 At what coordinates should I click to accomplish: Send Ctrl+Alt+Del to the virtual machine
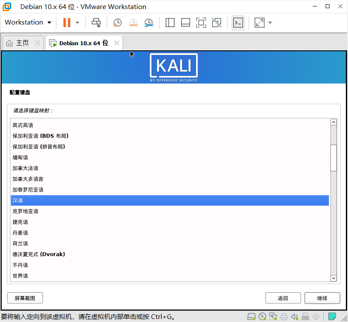pyautogui.click(x=96, y=22)
